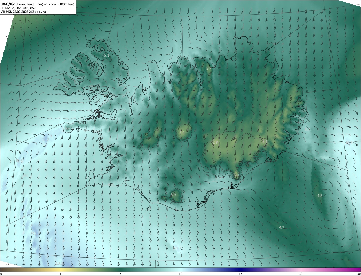This screenshot has width=361, height=276.
Task: Click the 2.8 value on the large glacier
Action: pos(215,143)
